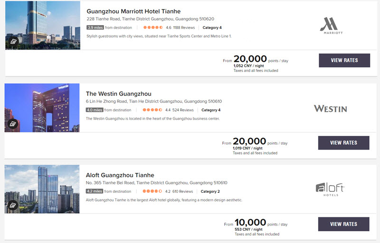Open 524 Reviews for The Westin

pyautogui.click(x=183, y=110)
